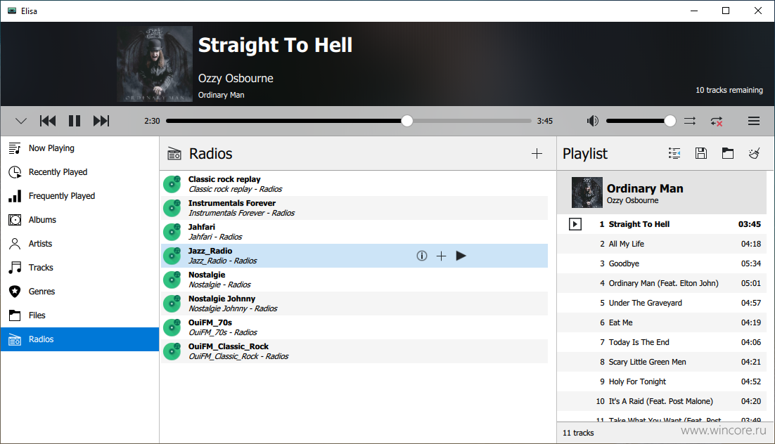Add a new radio with the plus button
The image size is (775, 444).
click(537, 154)
